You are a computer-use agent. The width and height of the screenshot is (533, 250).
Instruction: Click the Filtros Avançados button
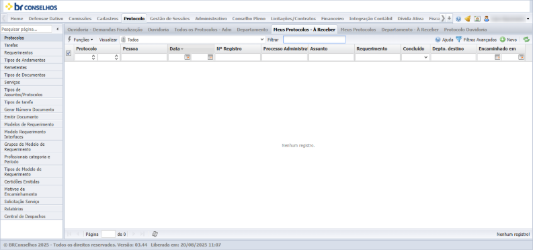pyautogui.click(x=477, y=40)
